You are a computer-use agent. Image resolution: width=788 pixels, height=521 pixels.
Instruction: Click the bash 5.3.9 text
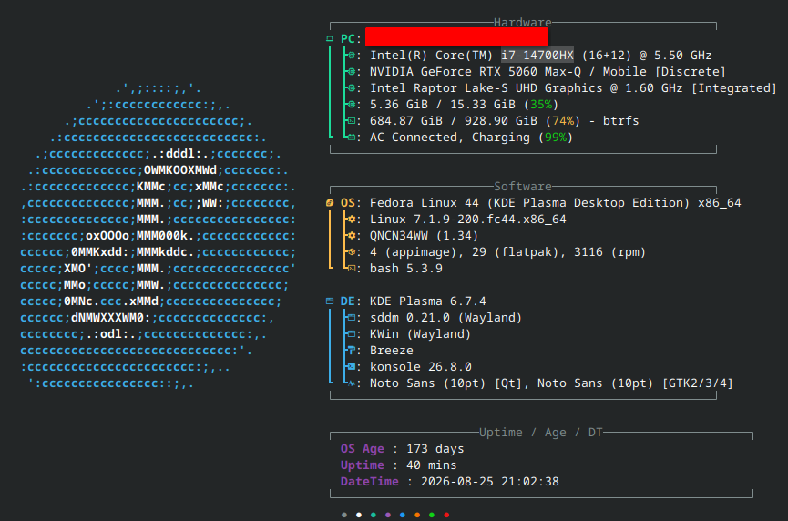tap(406, 269)
